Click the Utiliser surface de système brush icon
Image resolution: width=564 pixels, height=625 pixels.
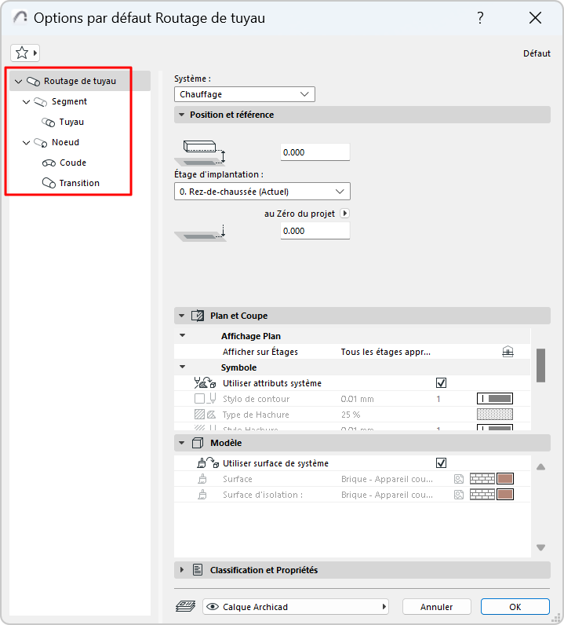pyautogui.click(x=209, y=463)
